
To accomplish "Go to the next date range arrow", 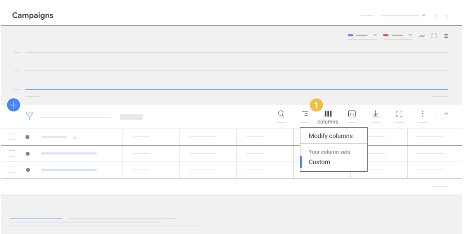I will click(447, 17).
